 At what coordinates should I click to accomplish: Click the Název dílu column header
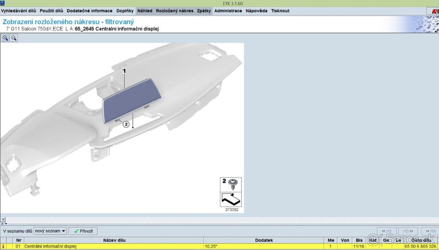114,240
